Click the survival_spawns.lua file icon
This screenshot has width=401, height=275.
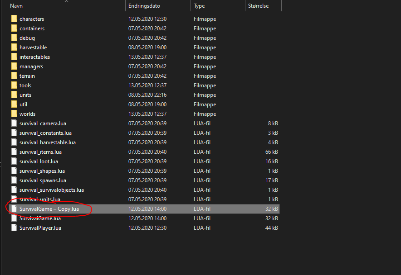[14, 180]
